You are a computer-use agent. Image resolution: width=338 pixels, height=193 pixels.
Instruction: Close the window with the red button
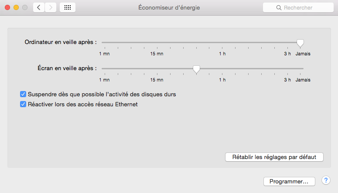pyautogui.click(x=7, y=7)
